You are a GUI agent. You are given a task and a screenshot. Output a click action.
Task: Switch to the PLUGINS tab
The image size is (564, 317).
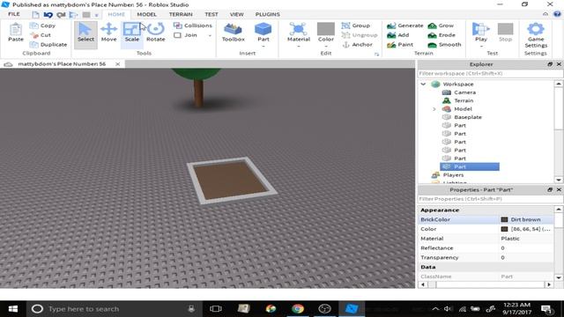(268, 14)
